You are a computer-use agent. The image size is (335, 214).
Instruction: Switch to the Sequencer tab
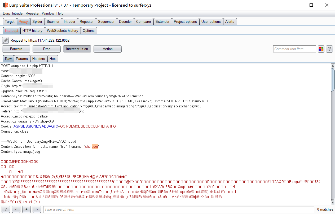coord(106,22)
